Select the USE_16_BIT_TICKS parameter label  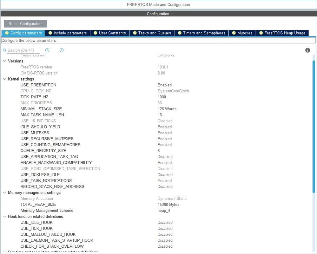(38, 121)
